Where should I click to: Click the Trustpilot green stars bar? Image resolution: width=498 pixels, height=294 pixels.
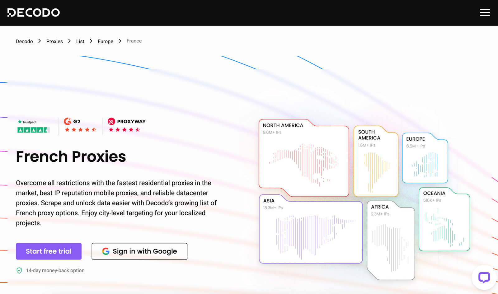pyautogui.click(x=33, y=130)
